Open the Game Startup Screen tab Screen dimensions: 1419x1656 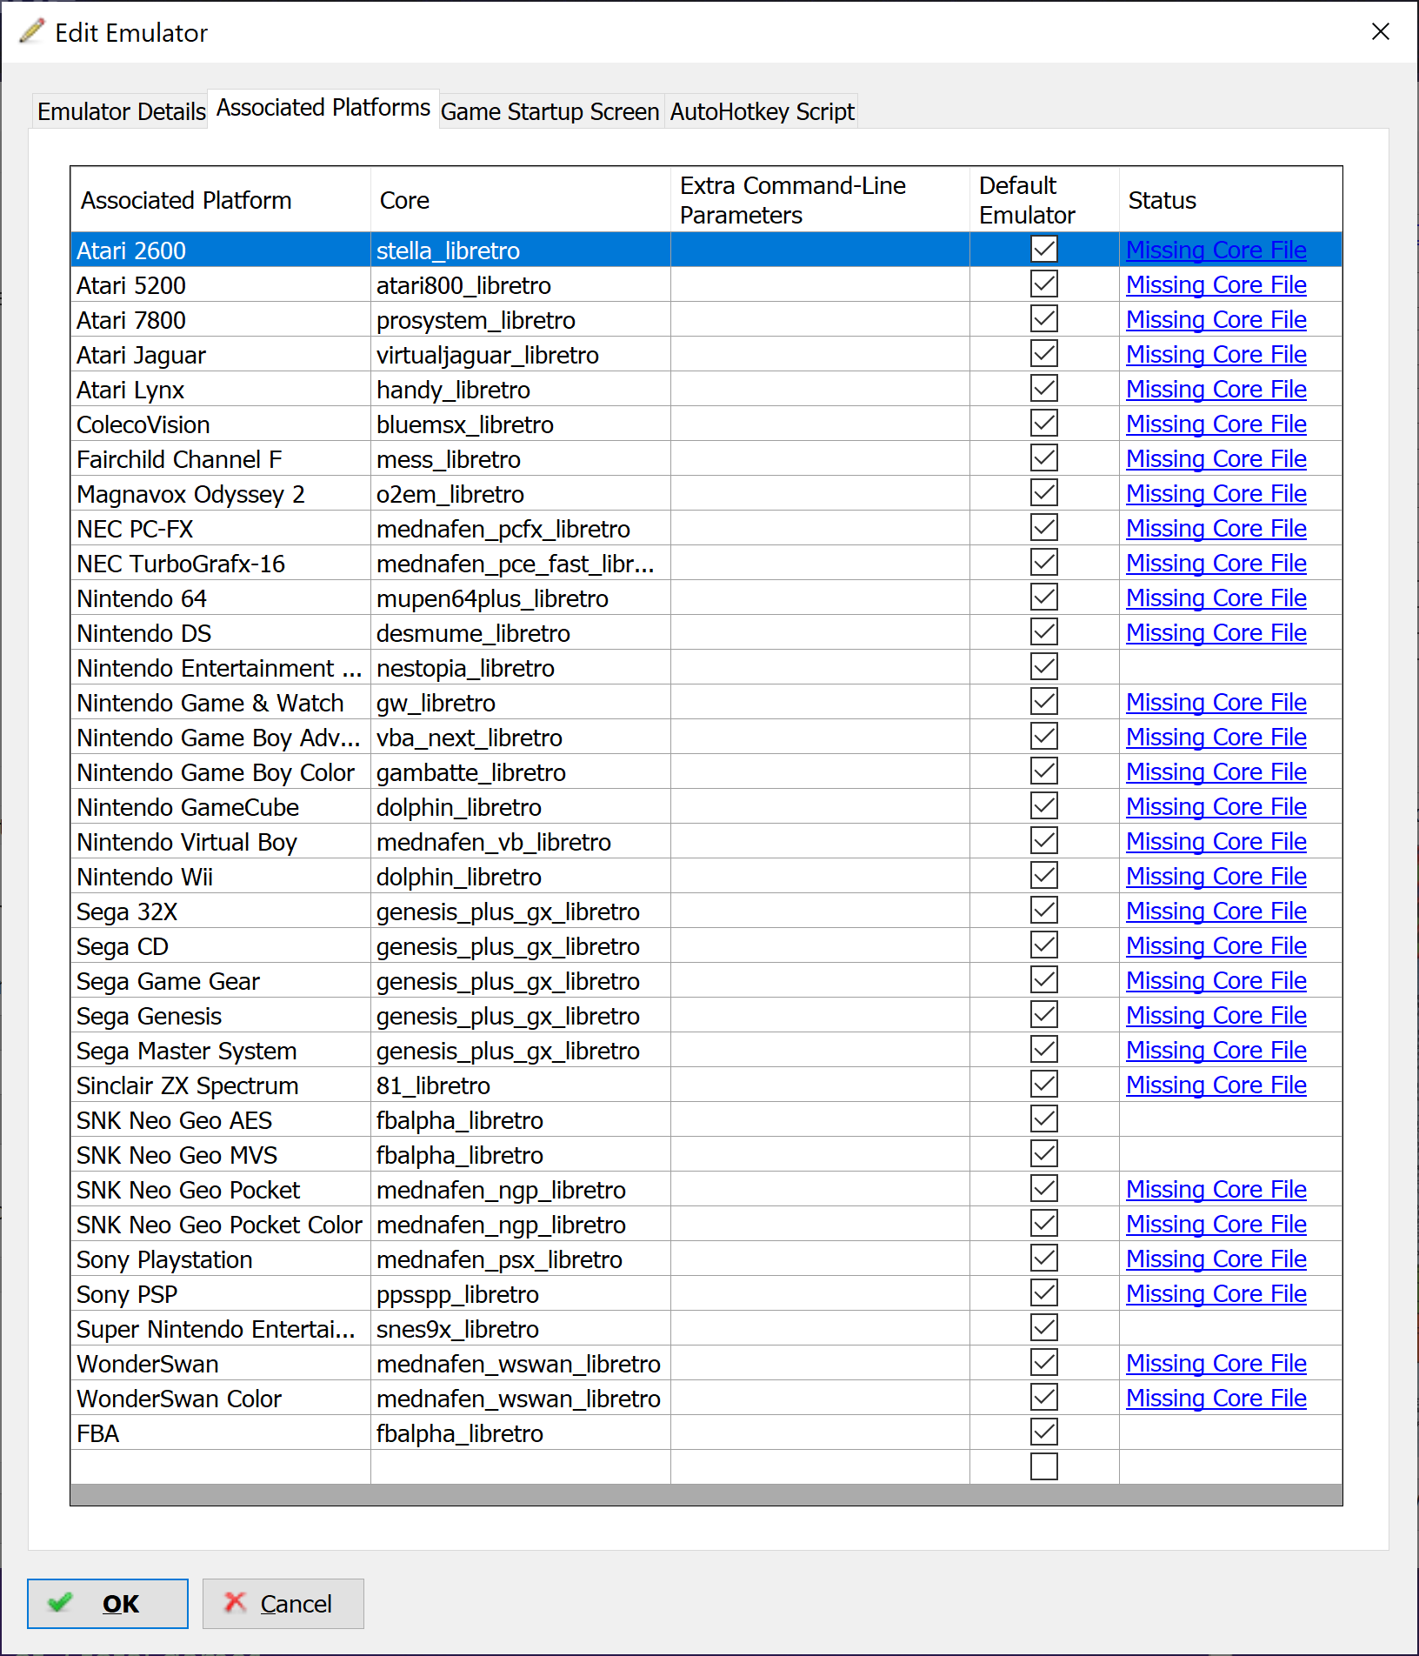550,111
